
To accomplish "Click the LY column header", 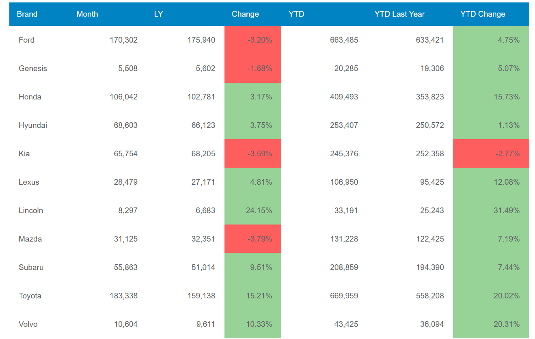I will tap(158, 14).
